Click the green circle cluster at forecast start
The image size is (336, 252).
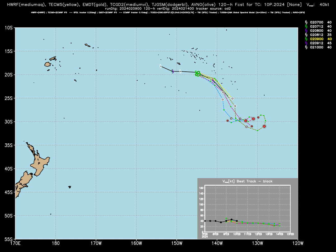pos(198,74)
